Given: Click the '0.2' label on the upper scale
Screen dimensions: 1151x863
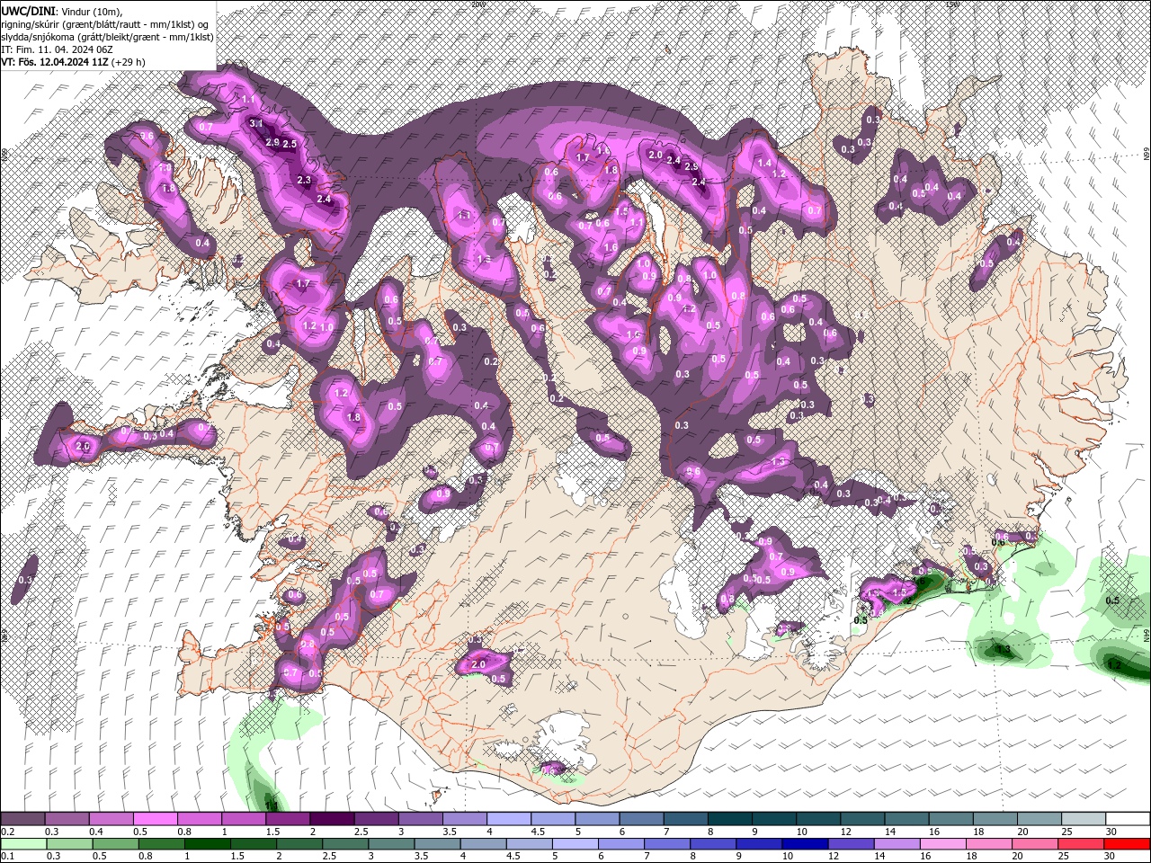Looking at the screenshot, I should [7, 832].
